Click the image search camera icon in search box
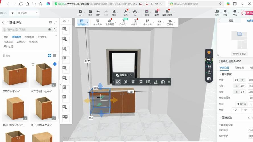This screenshot has width=253, height=142. pyautogui.click(x=50, y=29)
